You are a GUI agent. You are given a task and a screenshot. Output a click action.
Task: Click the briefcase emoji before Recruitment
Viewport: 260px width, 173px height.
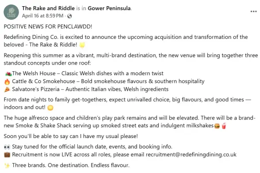[x=7, y=155]
